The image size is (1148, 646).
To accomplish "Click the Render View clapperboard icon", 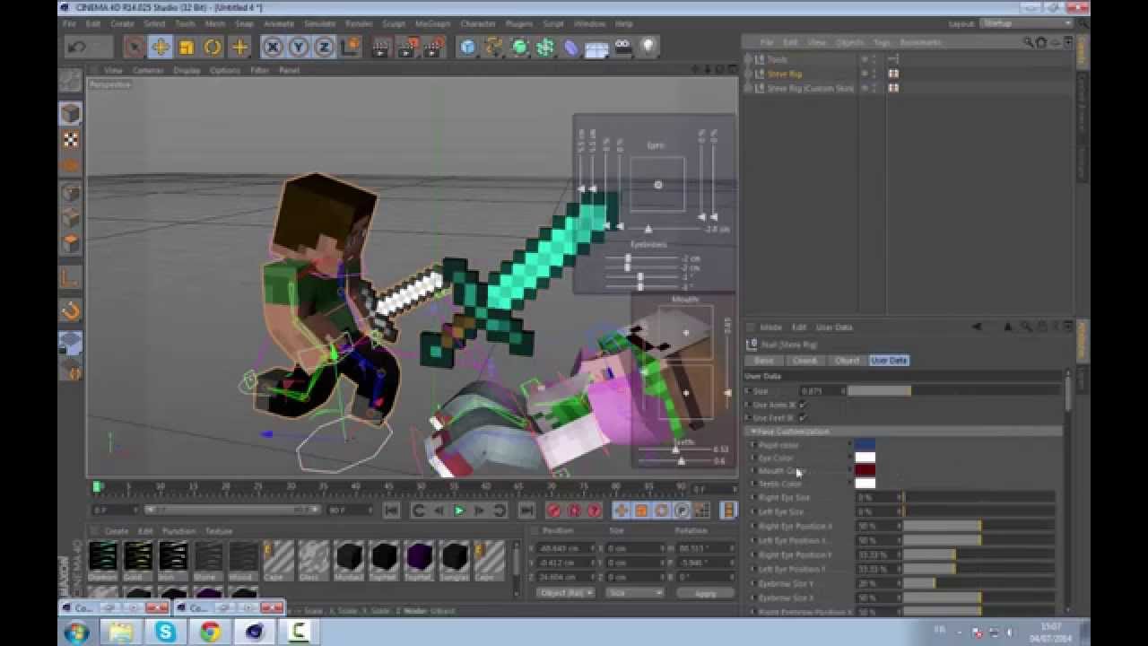I will [x=381, y=47].
